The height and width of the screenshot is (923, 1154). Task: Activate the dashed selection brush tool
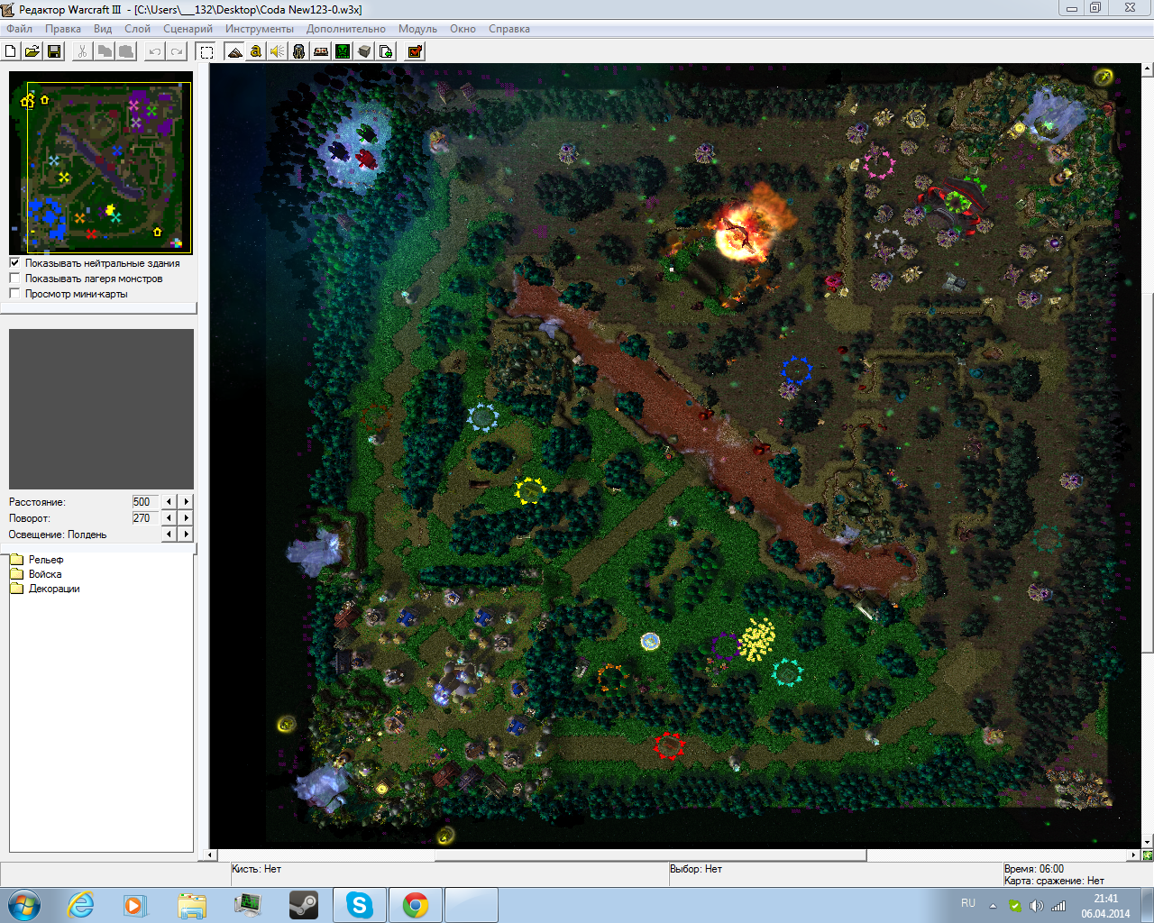[x=206, y=51]
